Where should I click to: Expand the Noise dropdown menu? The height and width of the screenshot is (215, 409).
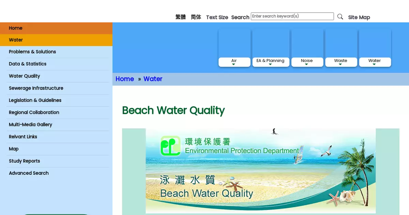click(x=307, y=62)
